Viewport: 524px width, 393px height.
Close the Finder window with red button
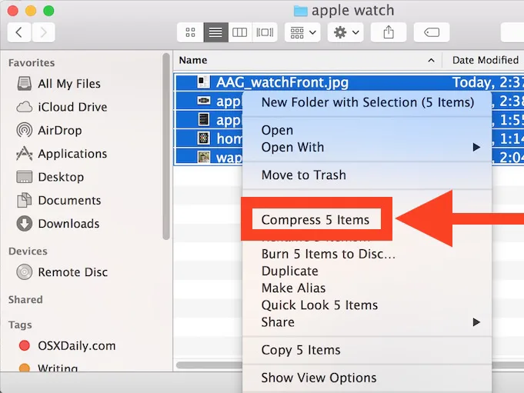pyautogui.click(x=13, y=11)
